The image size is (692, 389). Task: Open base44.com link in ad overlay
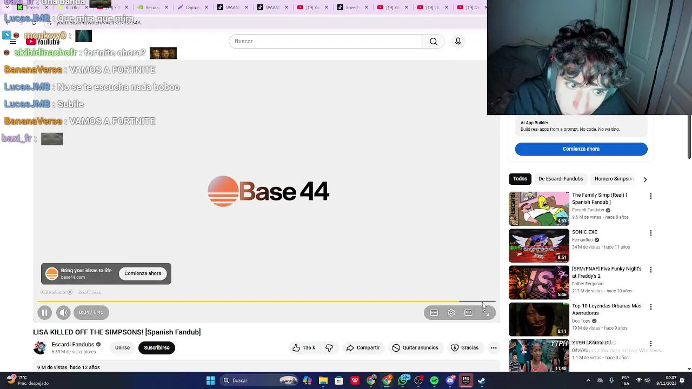[72, 278]
